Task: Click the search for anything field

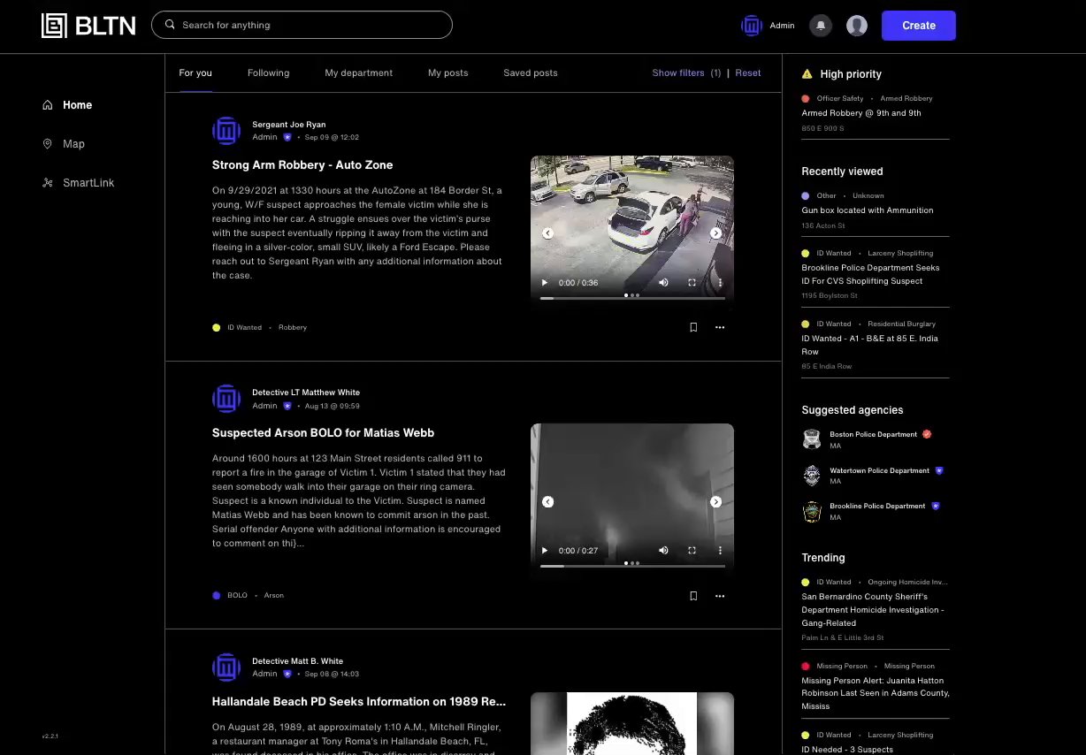Action: tap(302, 25)
